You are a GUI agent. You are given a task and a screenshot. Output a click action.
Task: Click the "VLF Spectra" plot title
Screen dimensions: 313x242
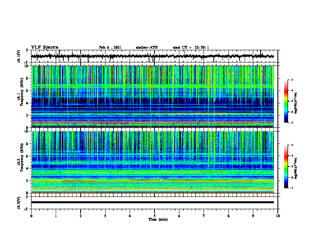pyautogui.click(x=45, y=47)
